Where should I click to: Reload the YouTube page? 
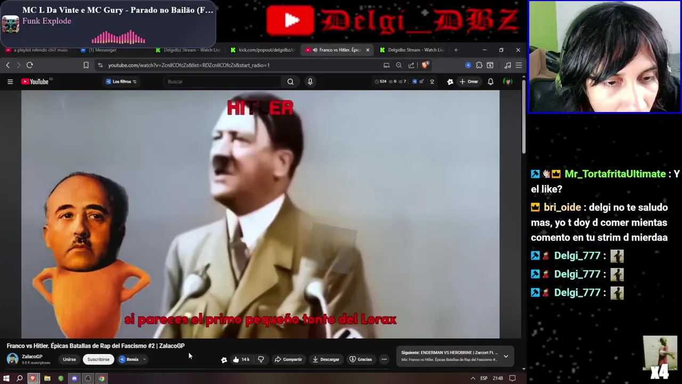30,65
